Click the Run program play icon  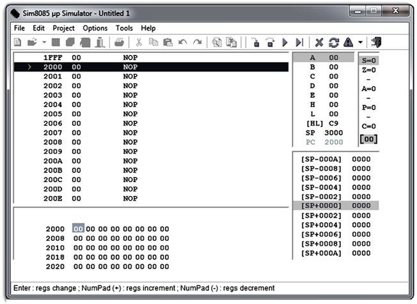tap(285, 42)
